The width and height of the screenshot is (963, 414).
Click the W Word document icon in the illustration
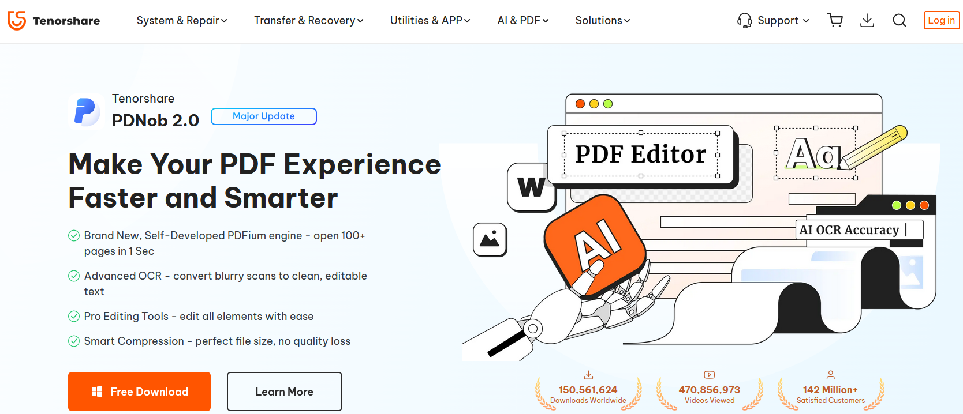(531, 187)
